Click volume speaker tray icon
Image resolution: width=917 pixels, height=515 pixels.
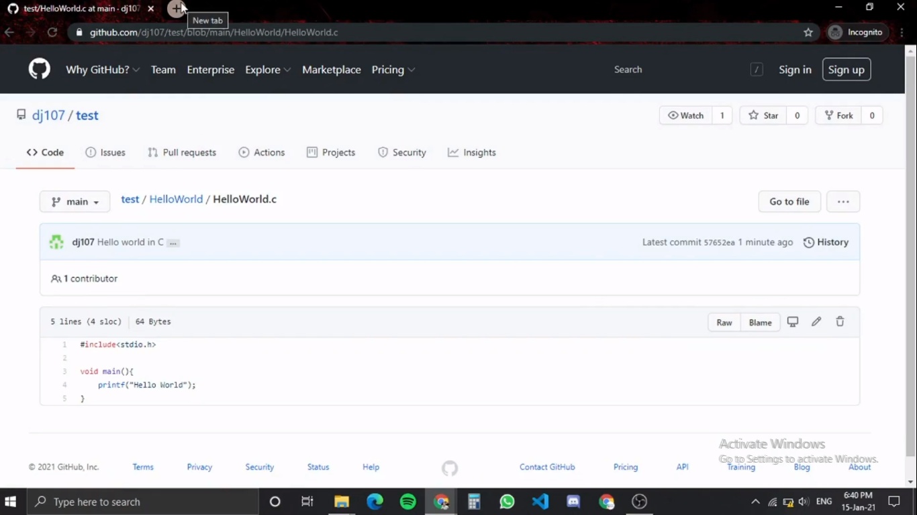click(804, 502)
